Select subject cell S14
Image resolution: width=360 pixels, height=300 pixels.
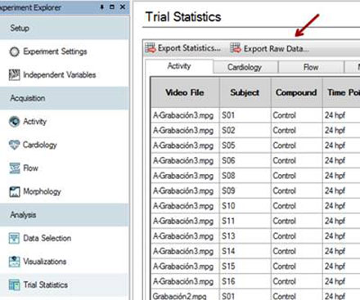245,251
